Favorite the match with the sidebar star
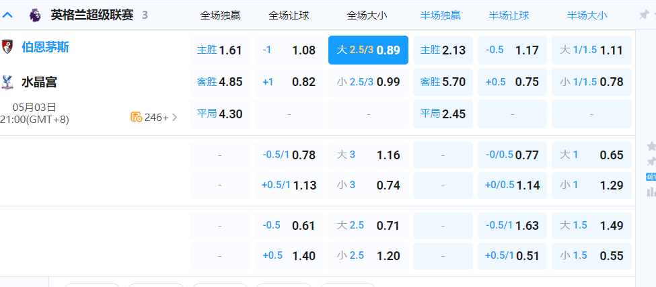The height and width of the screenshot is (287, 656). (x=651, y=147)
